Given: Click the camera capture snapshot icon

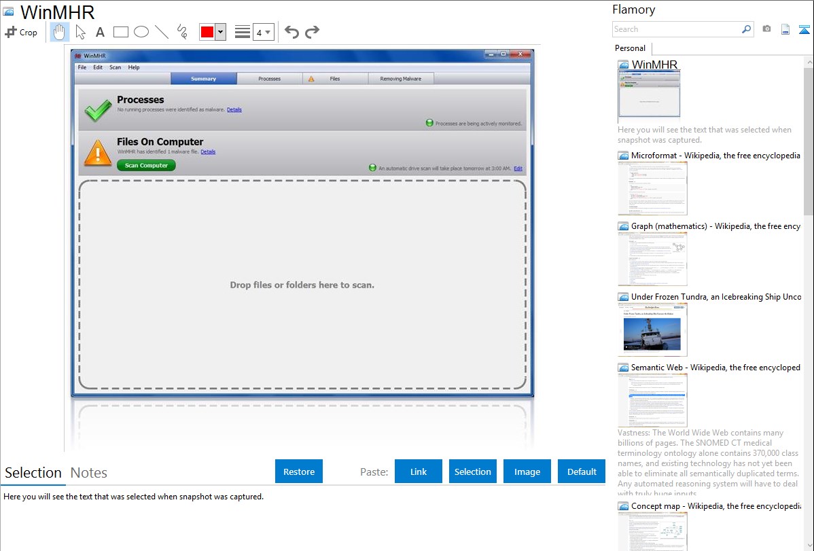Looking at the screenshot, I should click(766, 29).
